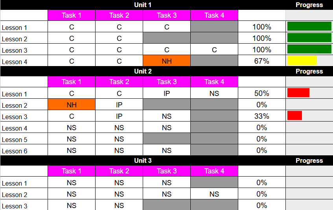Select the red progress bar beside 50%
Viewport: 333px width, 210px height.
[x=298, y=93]
